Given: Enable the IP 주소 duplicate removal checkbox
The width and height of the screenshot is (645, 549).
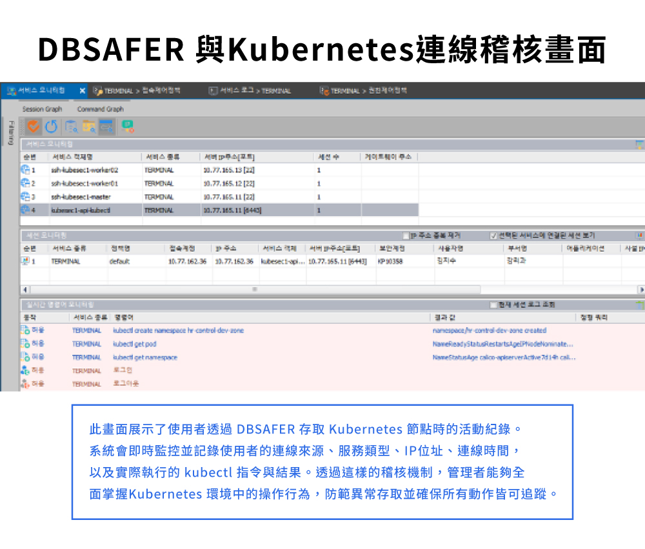Looking at the screenshot, I should click(406, 235).
